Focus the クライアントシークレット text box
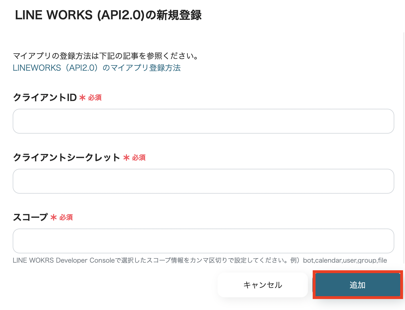 [x=203, y=181]
